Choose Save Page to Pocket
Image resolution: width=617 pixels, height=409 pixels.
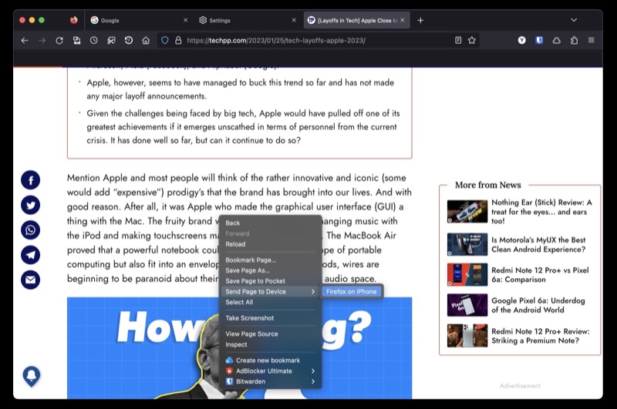click(x=269, y=281)
